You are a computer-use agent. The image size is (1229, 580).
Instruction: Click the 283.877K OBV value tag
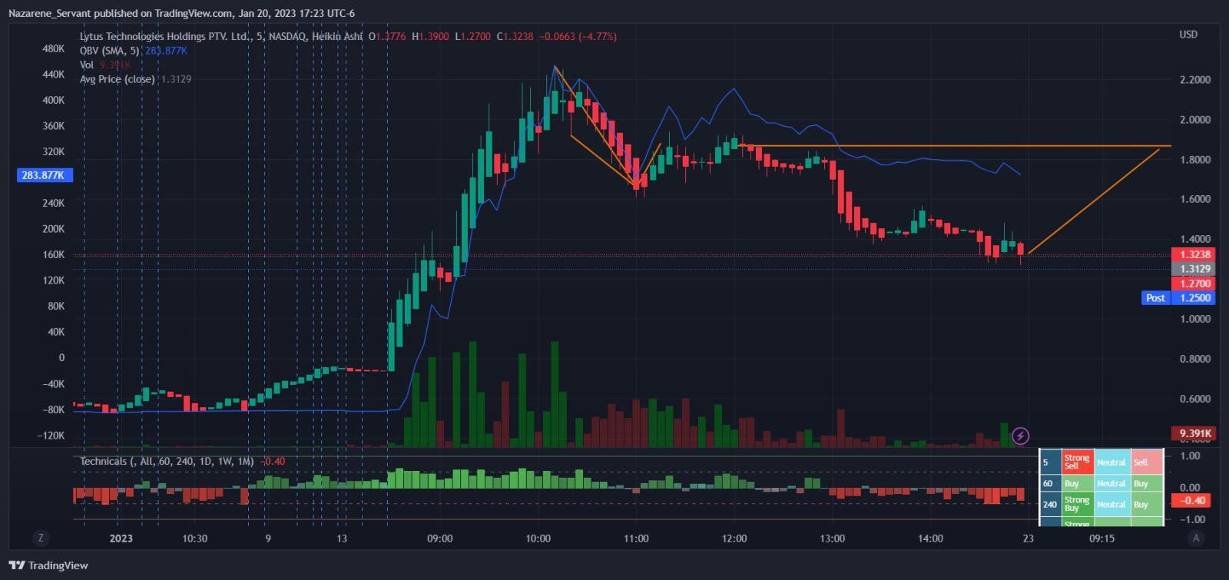point(44,175)
